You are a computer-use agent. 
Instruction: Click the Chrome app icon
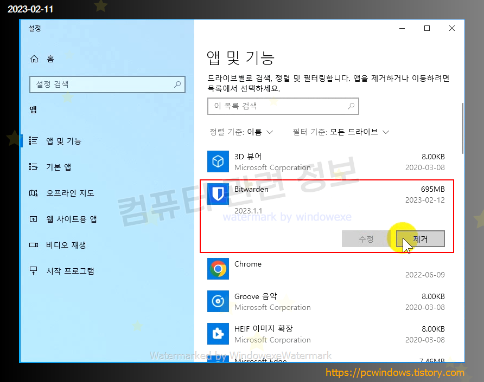click(218, 269)
